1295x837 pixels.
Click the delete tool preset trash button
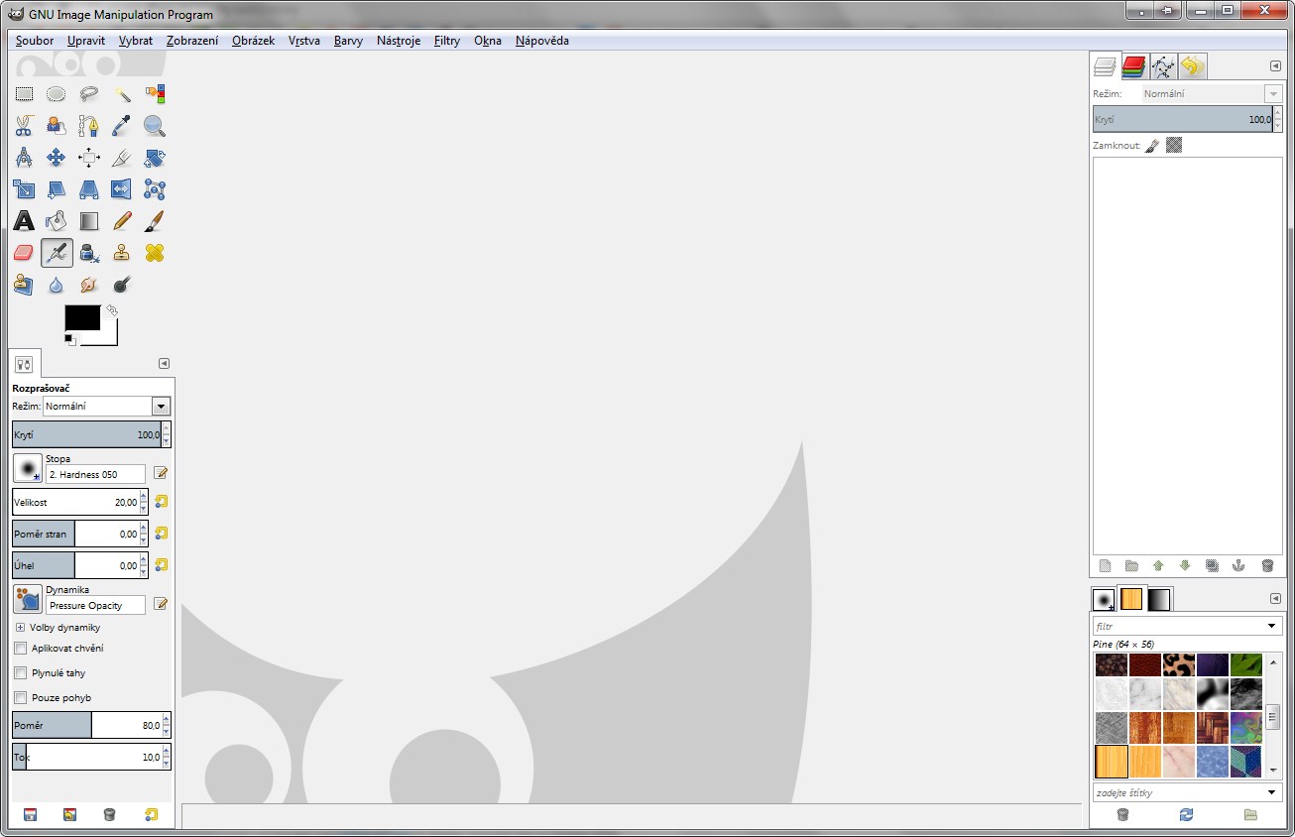click(110, 815)
